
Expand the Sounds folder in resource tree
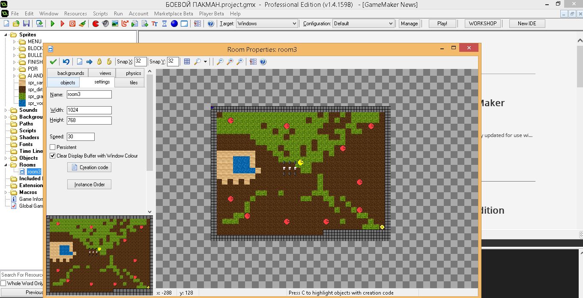(6, 110)
